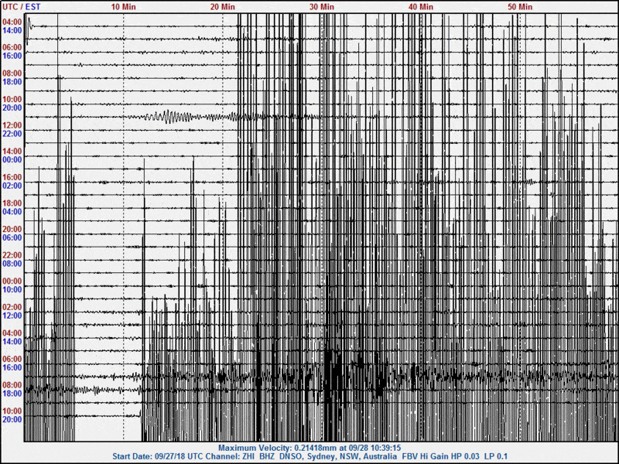Click the Maximum Velocity readout text

tap(309, 448)
